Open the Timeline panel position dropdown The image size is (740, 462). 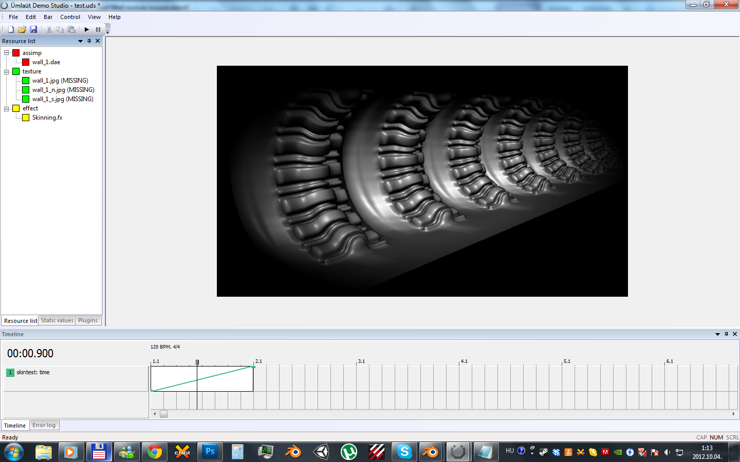pos(717,334)
